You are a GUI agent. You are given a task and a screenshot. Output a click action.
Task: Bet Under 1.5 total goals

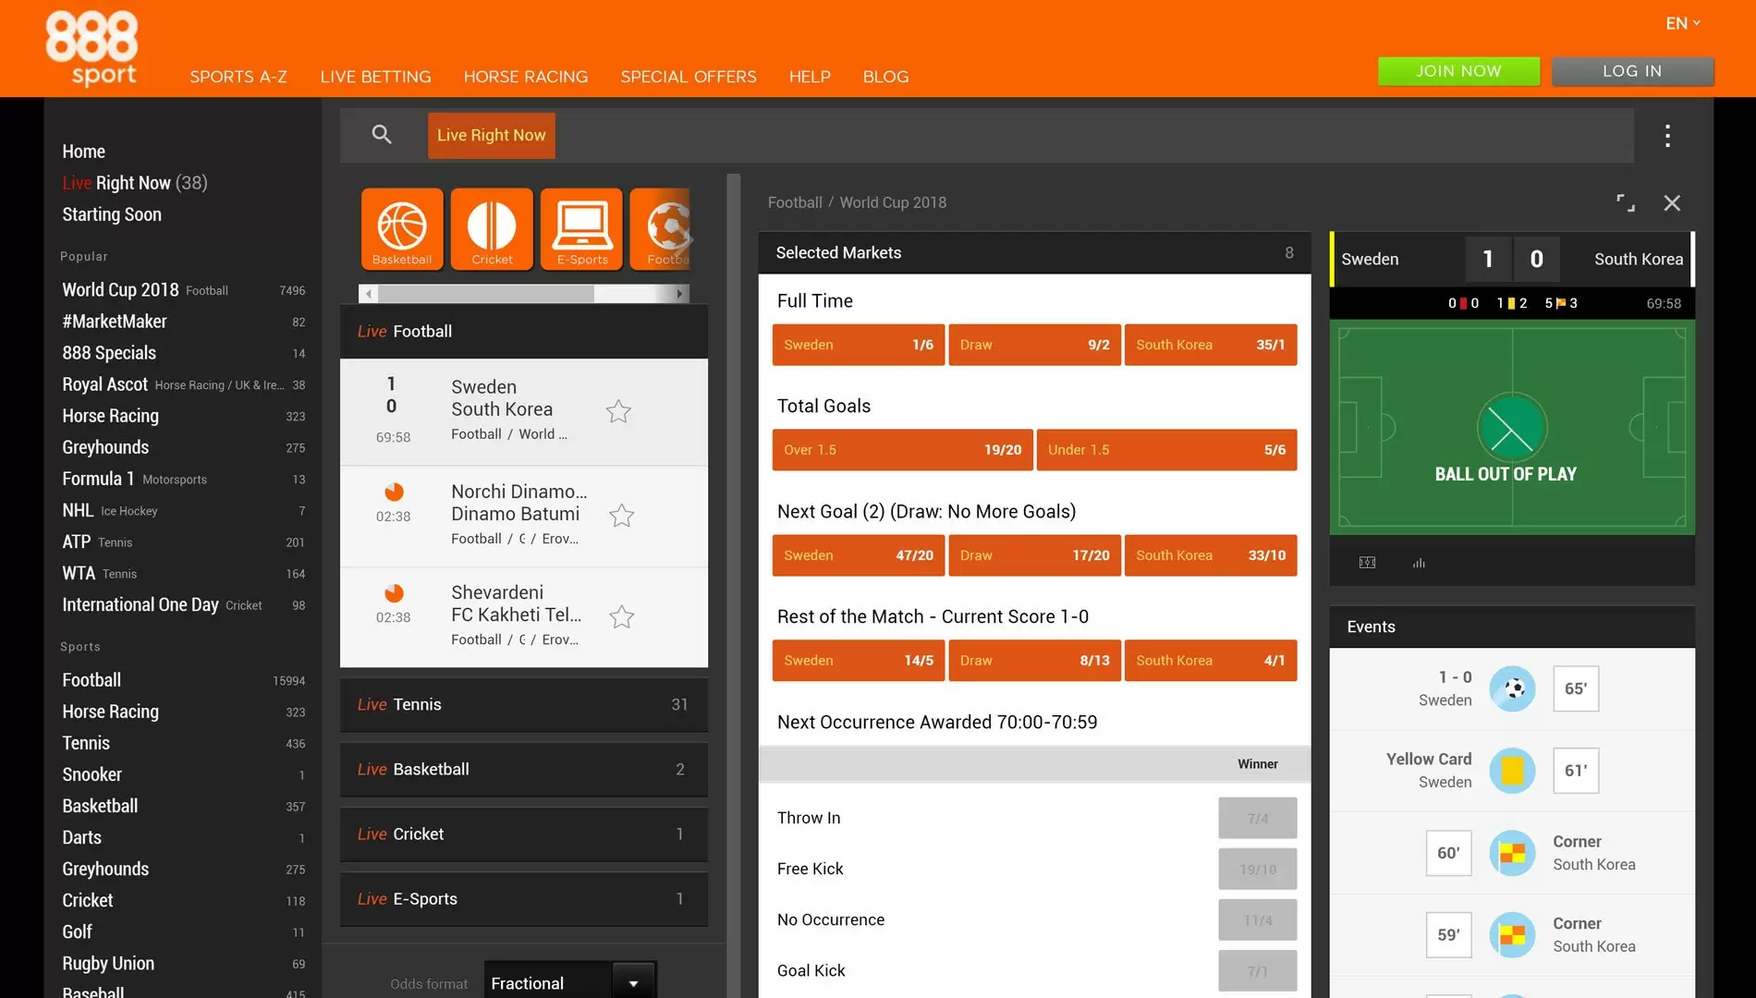[1166, 450]
